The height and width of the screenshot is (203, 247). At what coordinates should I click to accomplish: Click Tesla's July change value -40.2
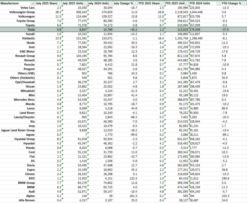point(125,30)
